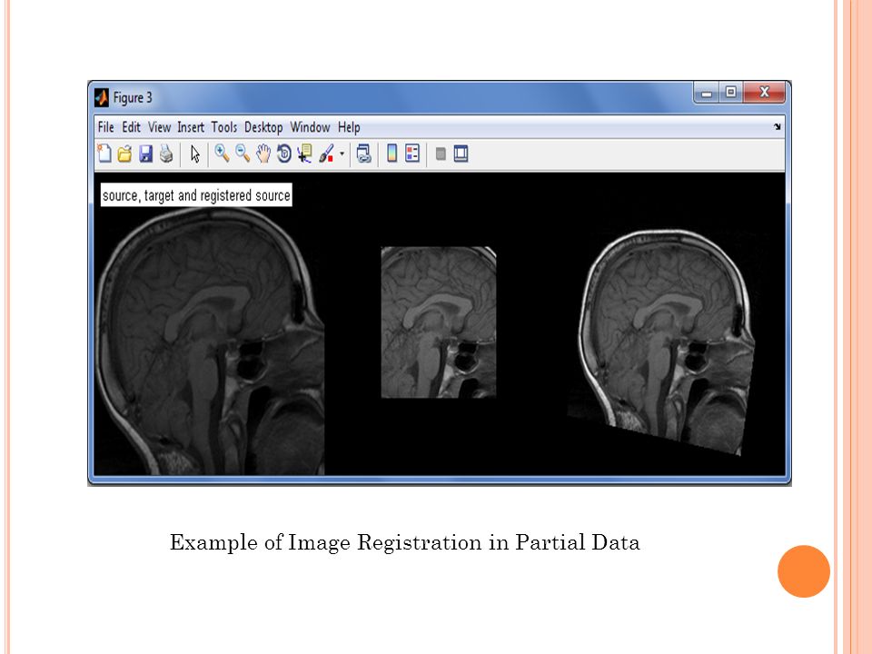Print the figure with the printer icon
This screenshot has height=654, width=872.
[166, 154]
